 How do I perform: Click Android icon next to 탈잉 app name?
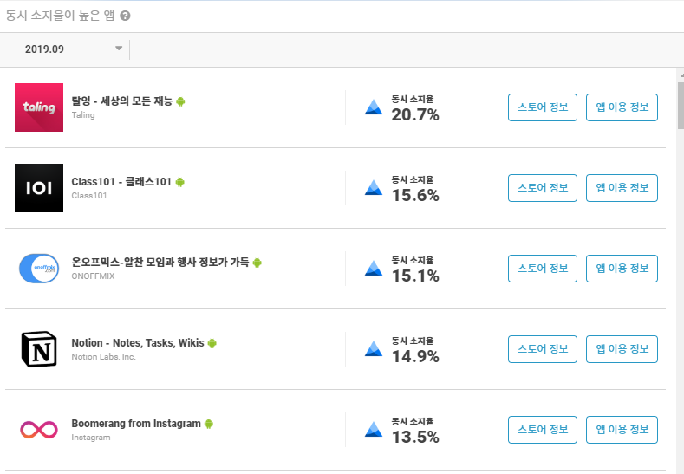(180, 101)
